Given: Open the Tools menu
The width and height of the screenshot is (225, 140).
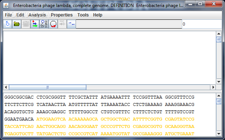Looking at the screenshot, I should coord(83,15).
